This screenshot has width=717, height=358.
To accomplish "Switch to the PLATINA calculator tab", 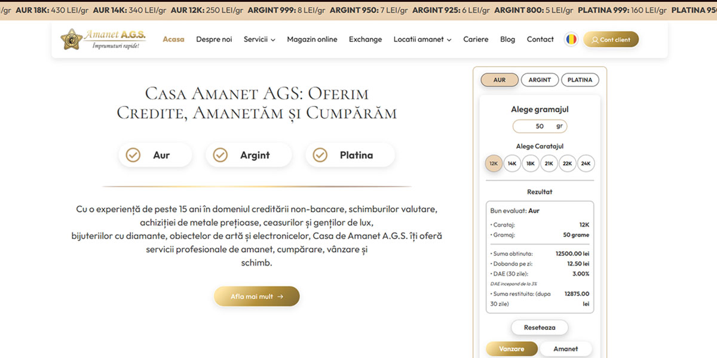I will (x=580, y=80).
